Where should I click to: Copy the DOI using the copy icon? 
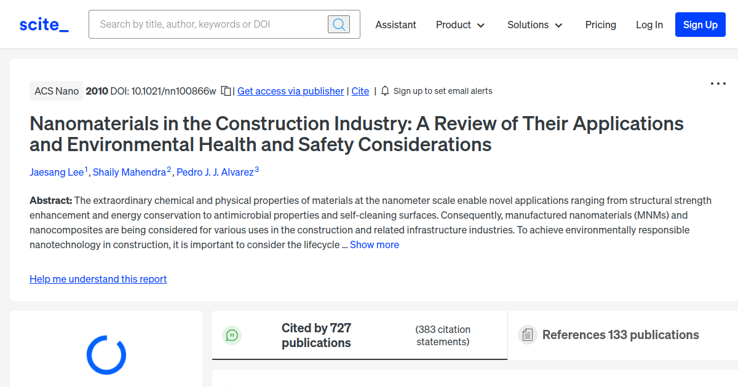click(x=226, y=91)
